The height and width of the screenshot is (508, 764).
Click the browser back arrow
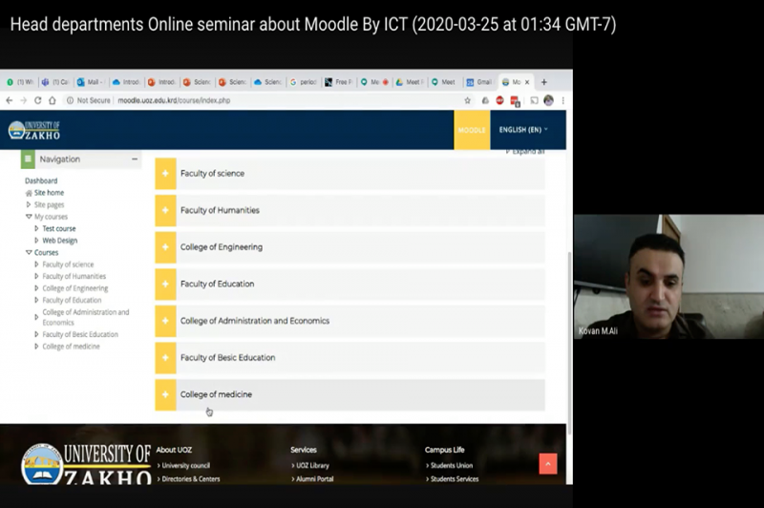11,100
